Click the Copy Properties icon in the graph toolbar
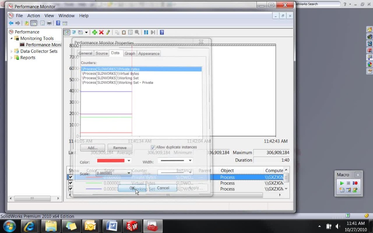The width and height of the screenshot is (373, 233). pos(117,32)
